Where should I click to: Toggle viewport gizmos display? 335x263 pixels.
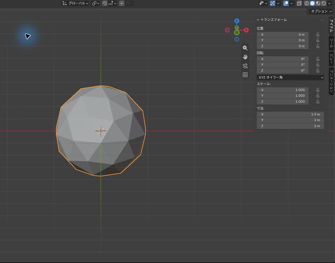(x=273, y=3)
